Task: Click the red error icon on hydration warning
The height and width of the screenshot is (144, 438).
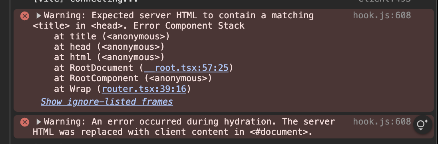Action: point(25,122)
